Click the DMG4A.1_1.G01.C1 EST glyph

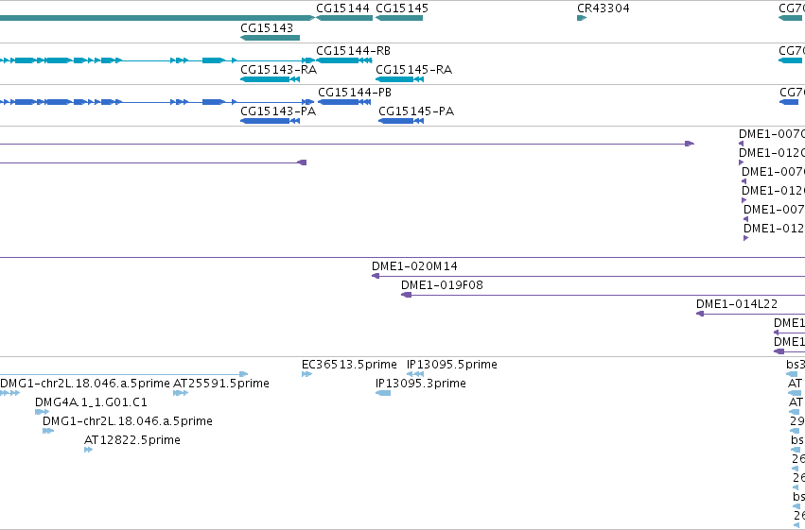point(43,412)
